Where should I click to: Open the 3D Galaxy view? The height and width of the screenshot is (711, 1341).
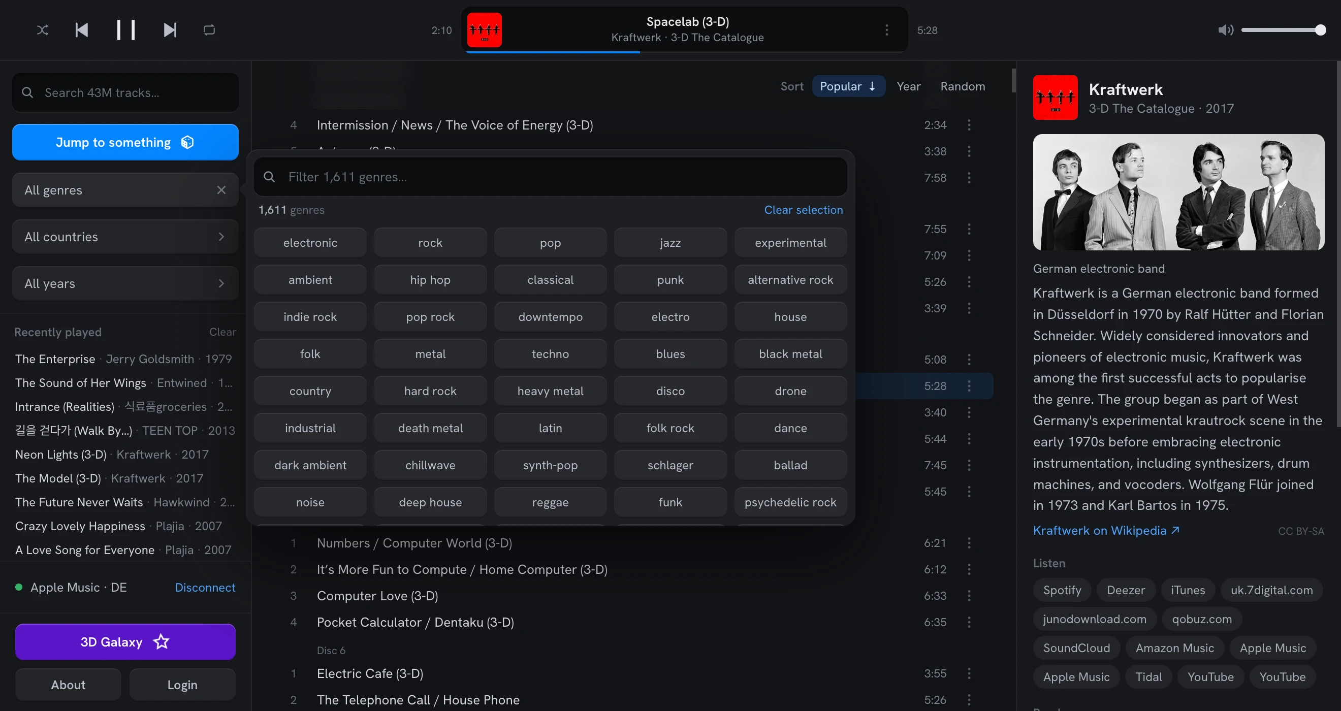pos(125,642)
